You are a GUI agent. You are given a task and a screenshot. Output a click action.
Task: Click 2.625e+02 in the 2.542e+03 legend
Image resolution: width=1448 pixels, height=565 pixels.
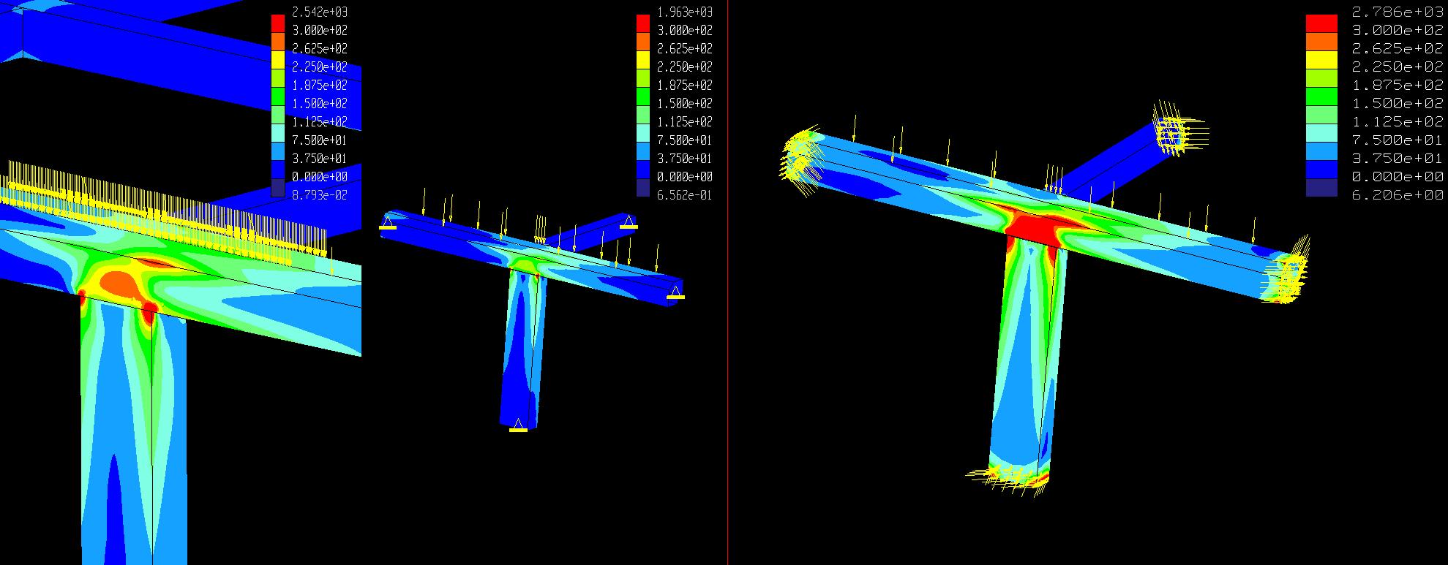tap(319, 48)
